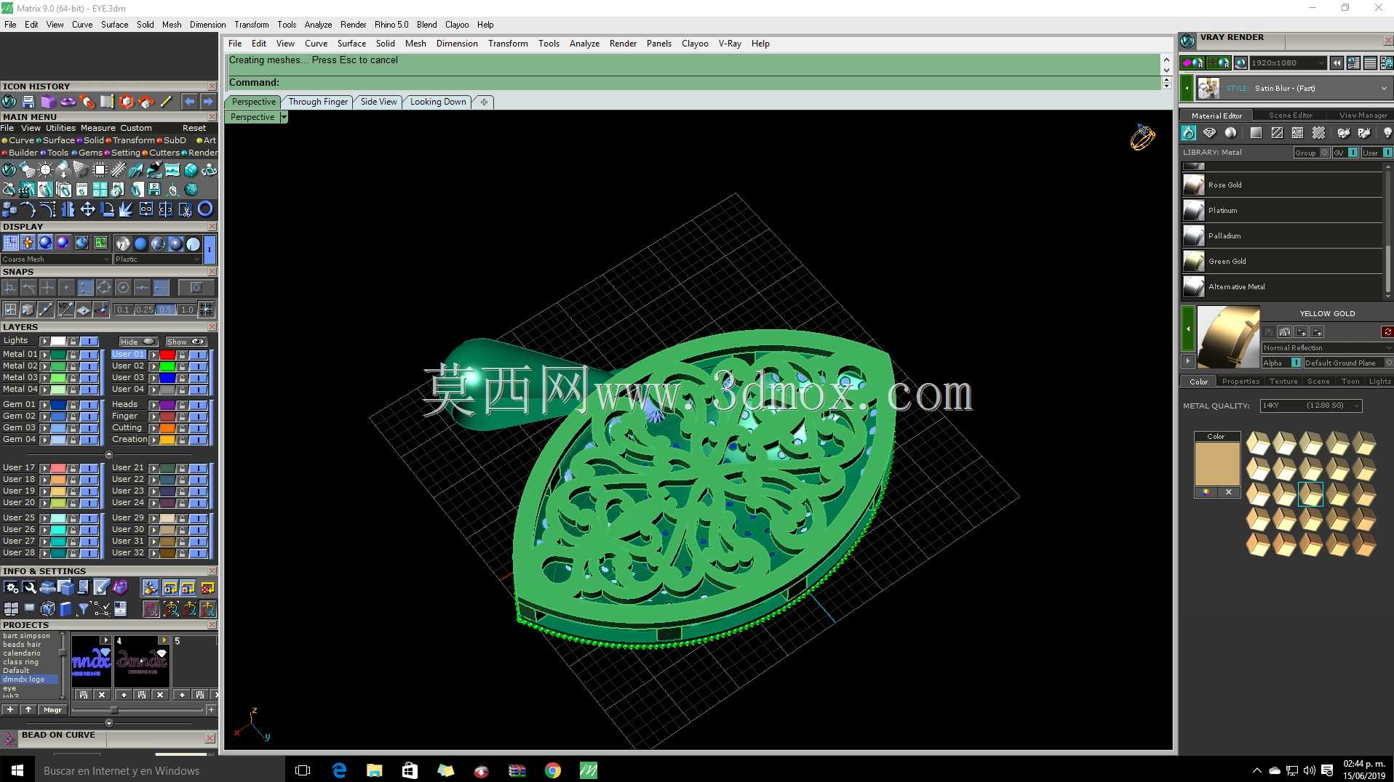
Task: Click the four-viewport layout icon
Action: (11, 608)
